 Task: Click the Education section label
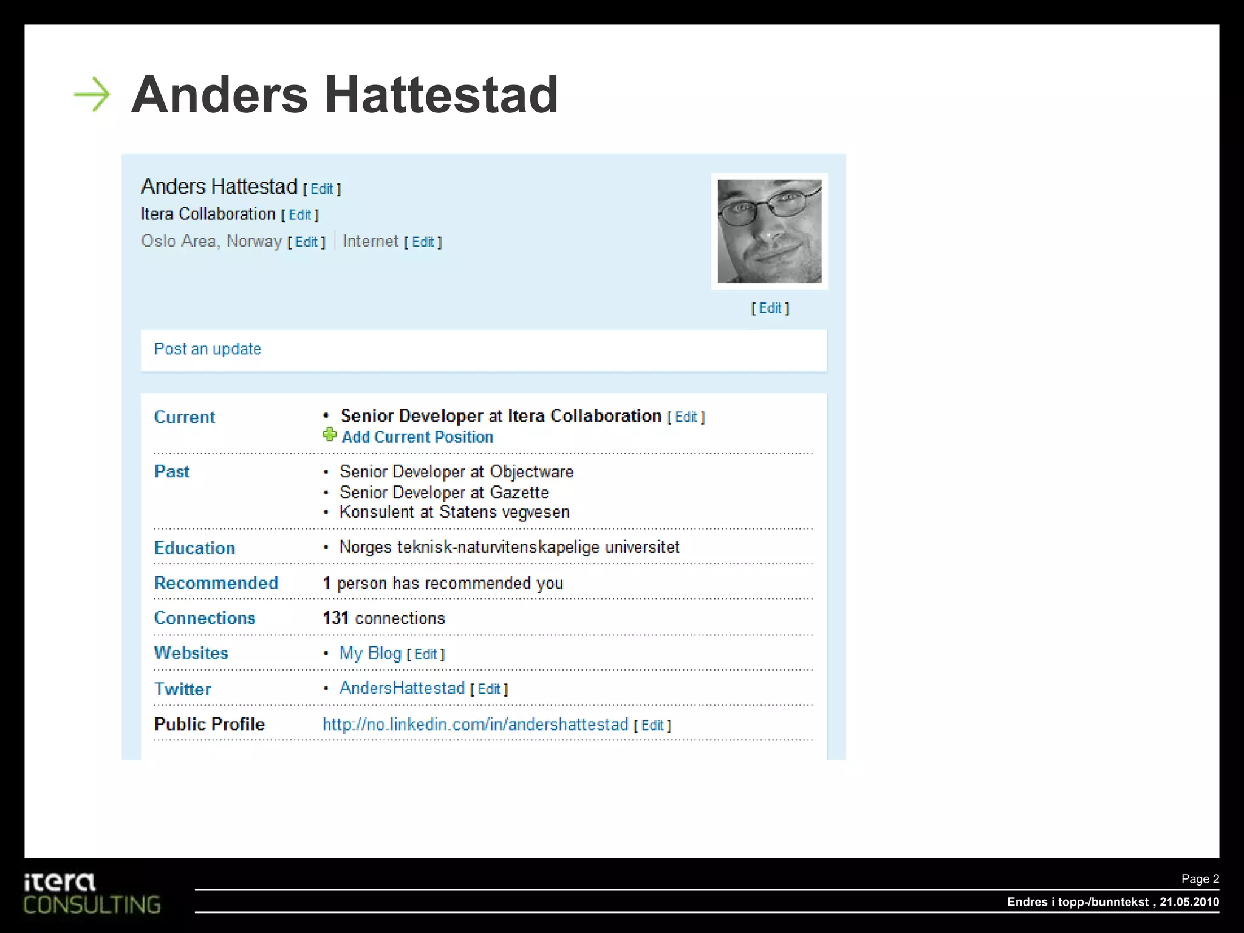click(194, 548)
